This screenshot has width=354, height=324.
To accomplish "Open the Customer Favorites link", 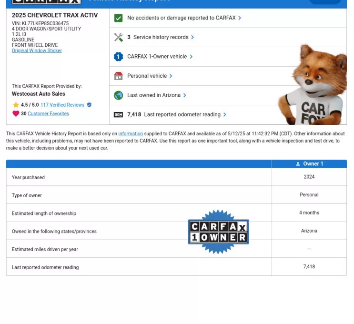I will (48, 114).
